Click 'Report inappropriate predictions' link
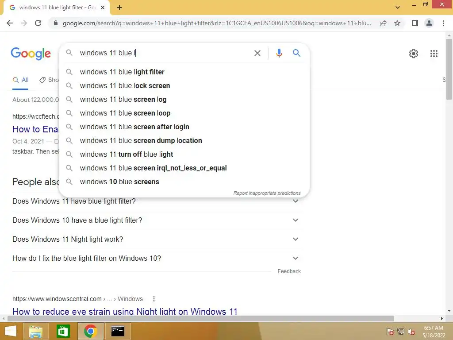 tap(267, 193)
